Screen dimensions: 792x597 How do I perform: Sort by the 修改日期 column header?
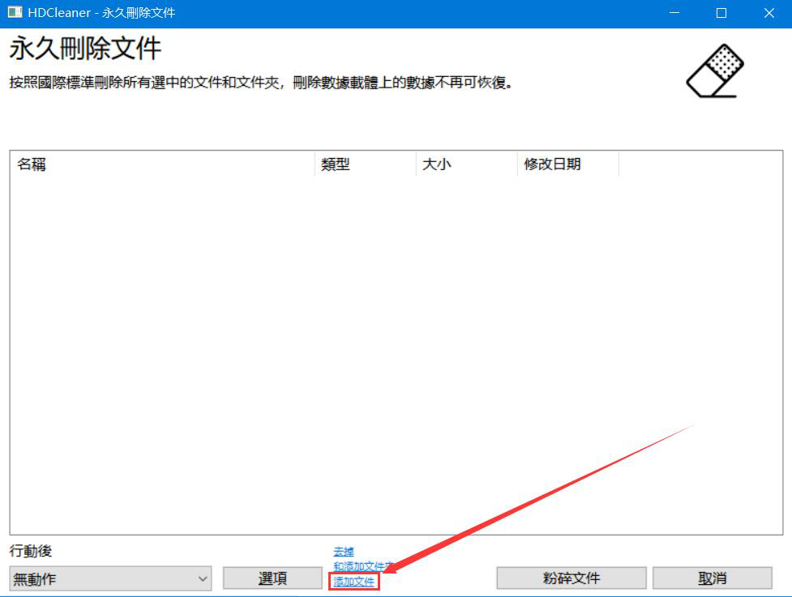coord(568,164)
